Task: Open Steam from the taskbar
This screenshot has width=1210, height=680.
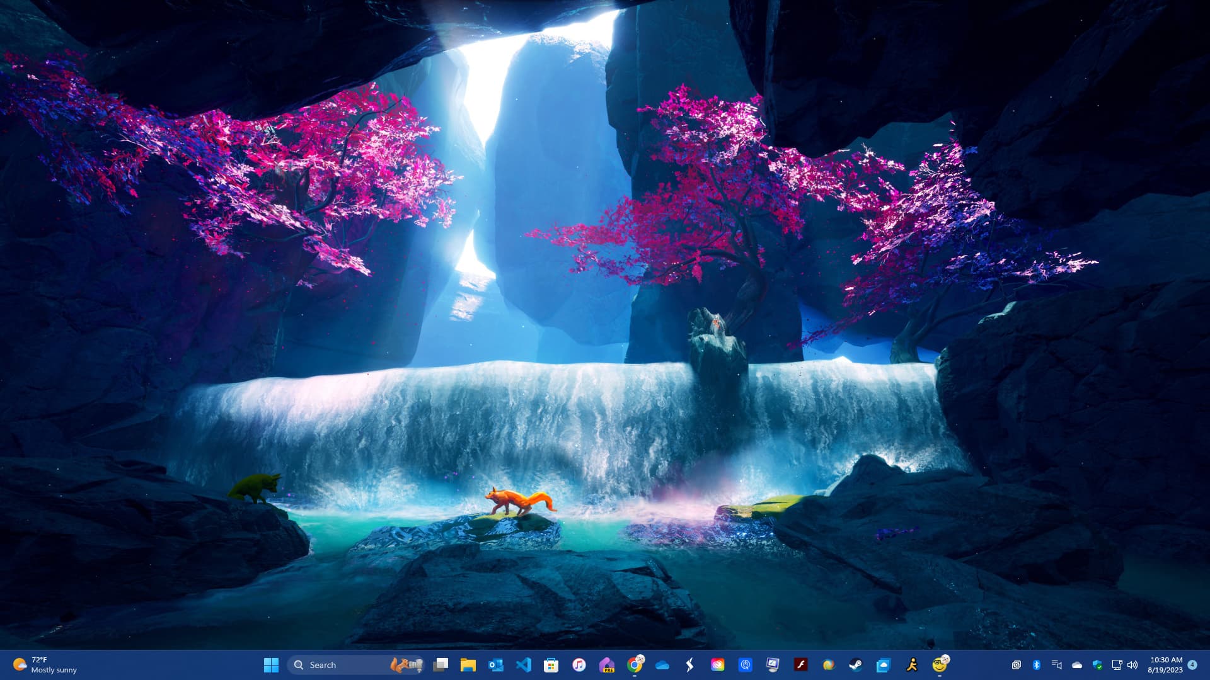Action: [856, 665]
